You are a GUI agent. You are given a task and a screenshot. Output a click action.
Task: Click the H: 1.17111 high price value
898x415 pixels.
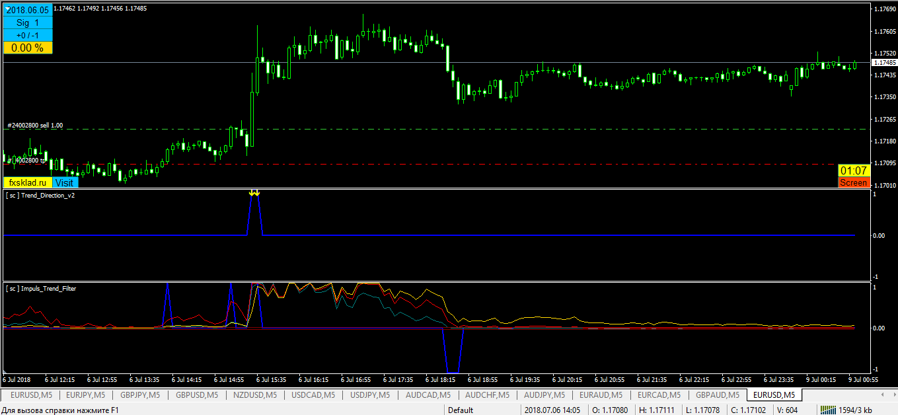657,410
